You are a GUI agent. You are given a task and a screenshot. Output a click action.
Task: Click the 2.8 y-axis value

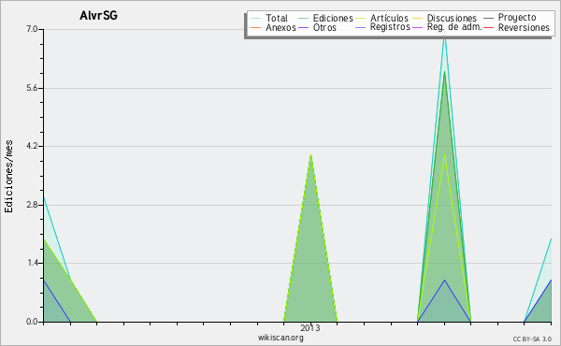point(32,205)
